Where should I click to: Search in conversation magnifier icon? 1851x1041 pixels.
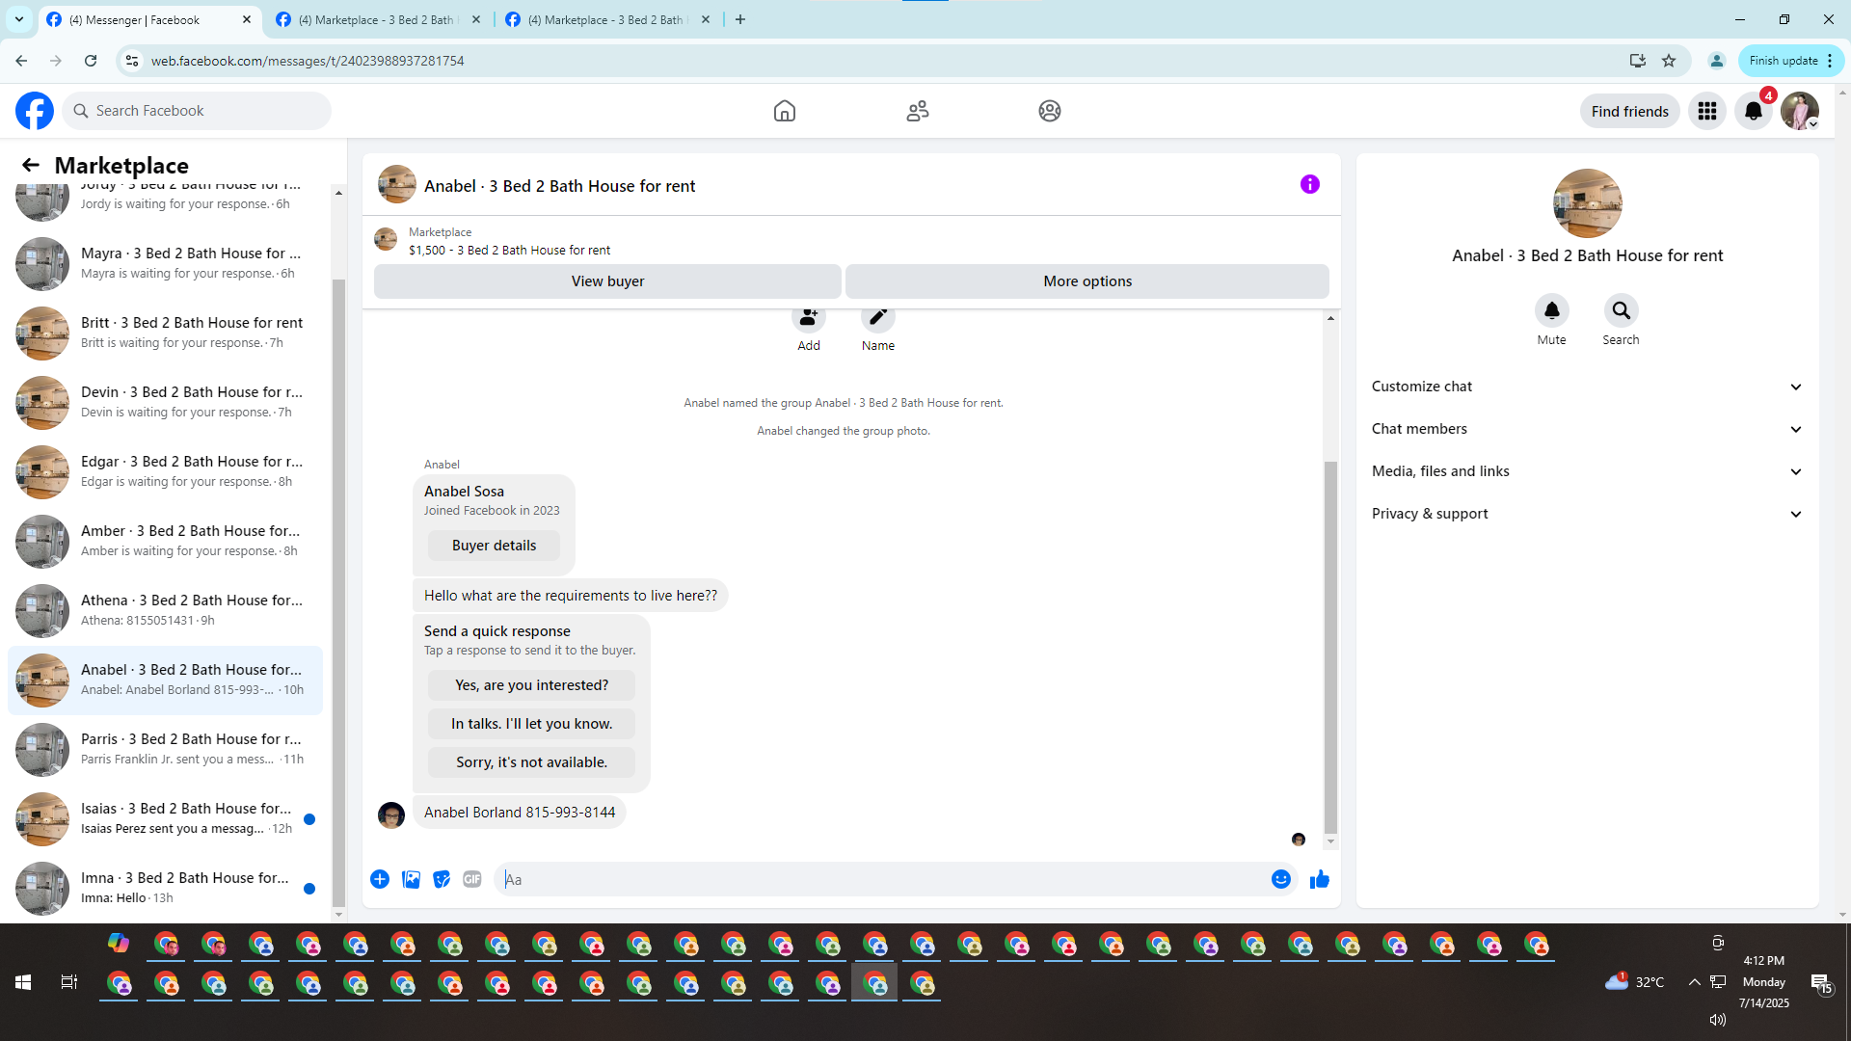click(1621, 310)
